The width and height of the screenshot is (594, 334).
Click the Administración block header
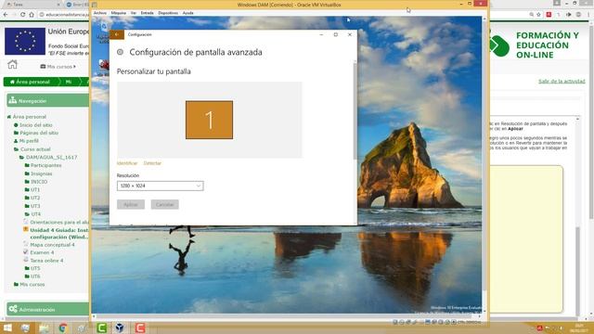47,309
